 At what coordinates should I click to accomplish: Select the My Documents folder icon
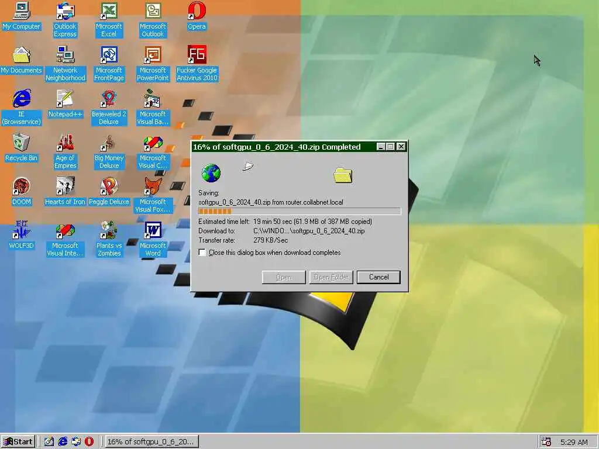pos(22,60)
